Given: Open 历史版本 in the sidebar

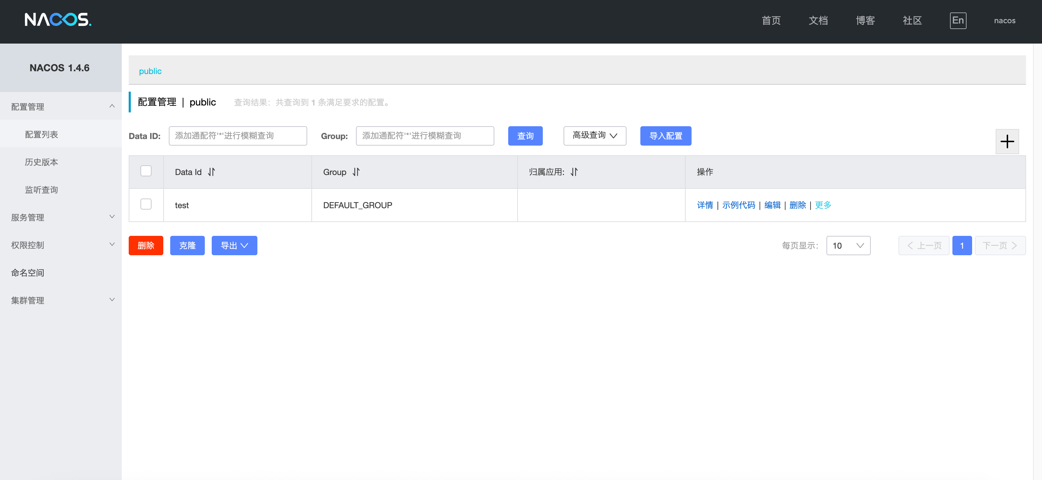Looking at the screenshot, I should [x=41, y=162].
